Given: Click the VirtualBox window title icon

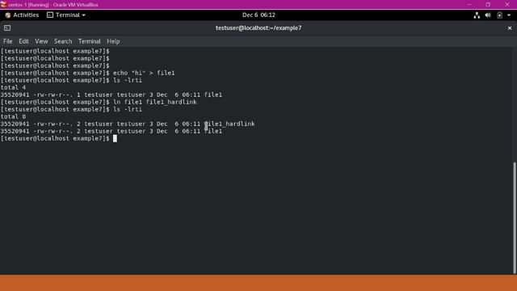Looking at the screenshot, I should point(3,4).
